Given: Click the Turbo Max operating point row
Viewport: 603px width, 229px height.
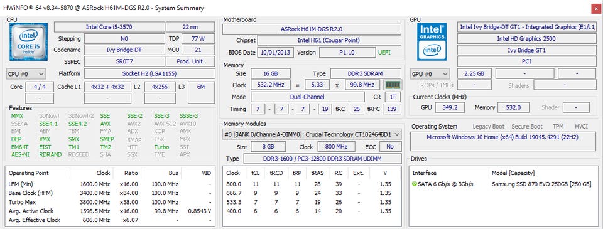Looking at the screenshot, I should pyautogui.click(x=109, y=202).
